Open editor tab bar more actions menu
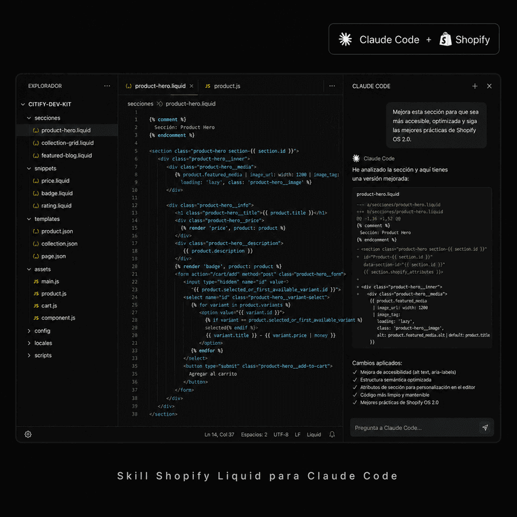 click(332, 86)
